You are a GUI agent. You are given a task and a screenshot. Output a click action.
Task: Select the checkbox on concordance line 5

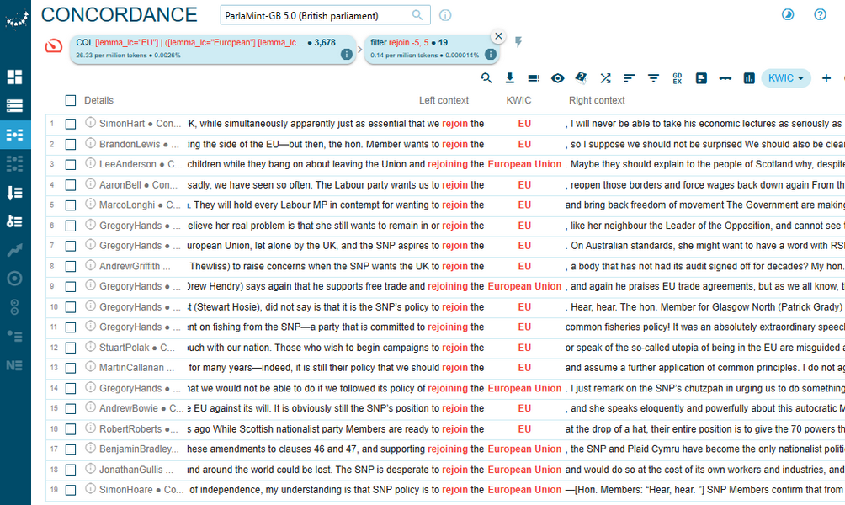click(71, 205)
